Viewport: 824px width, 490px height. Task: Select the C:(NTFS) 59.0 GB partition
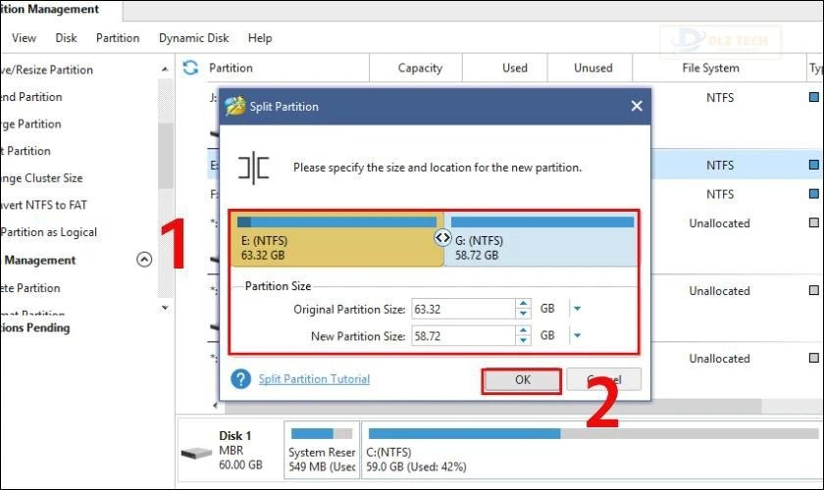(x=592, y=450)
